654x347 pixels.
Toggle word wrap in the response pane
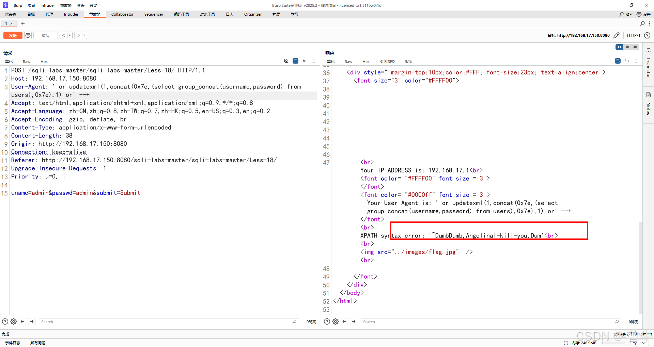pyautogui.click(x=618, y=61)
